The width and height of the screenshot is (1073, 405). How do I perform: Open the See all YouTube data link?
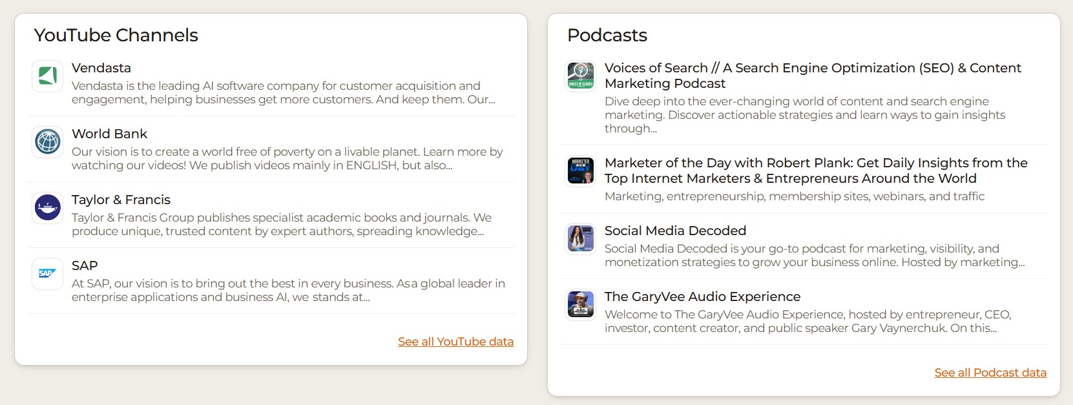click(455, 342)
